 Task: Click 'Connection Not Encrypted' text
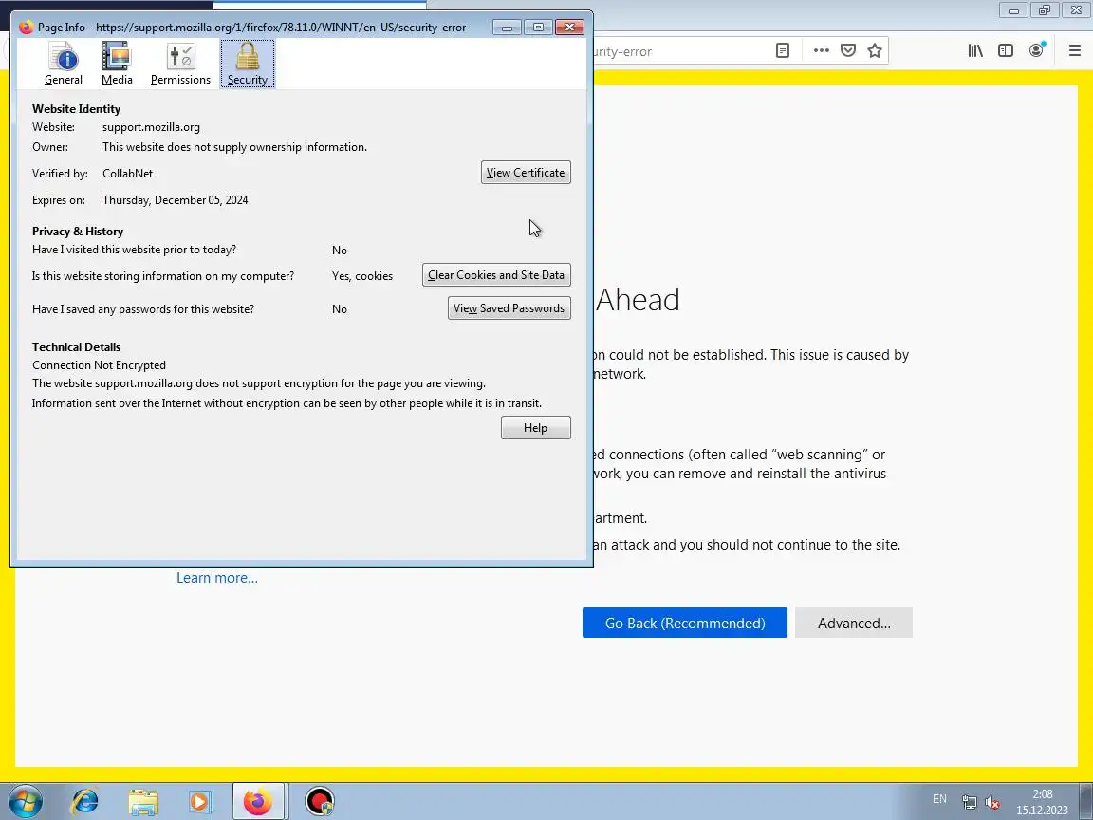[99, 365]
